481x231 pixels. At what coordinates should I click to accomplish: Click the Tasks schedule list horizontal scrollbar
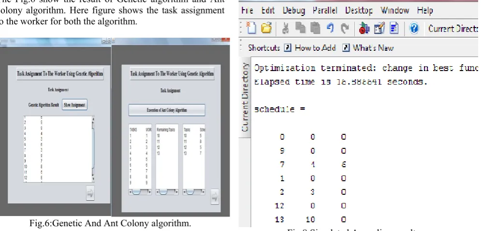(x=194, y=192)
